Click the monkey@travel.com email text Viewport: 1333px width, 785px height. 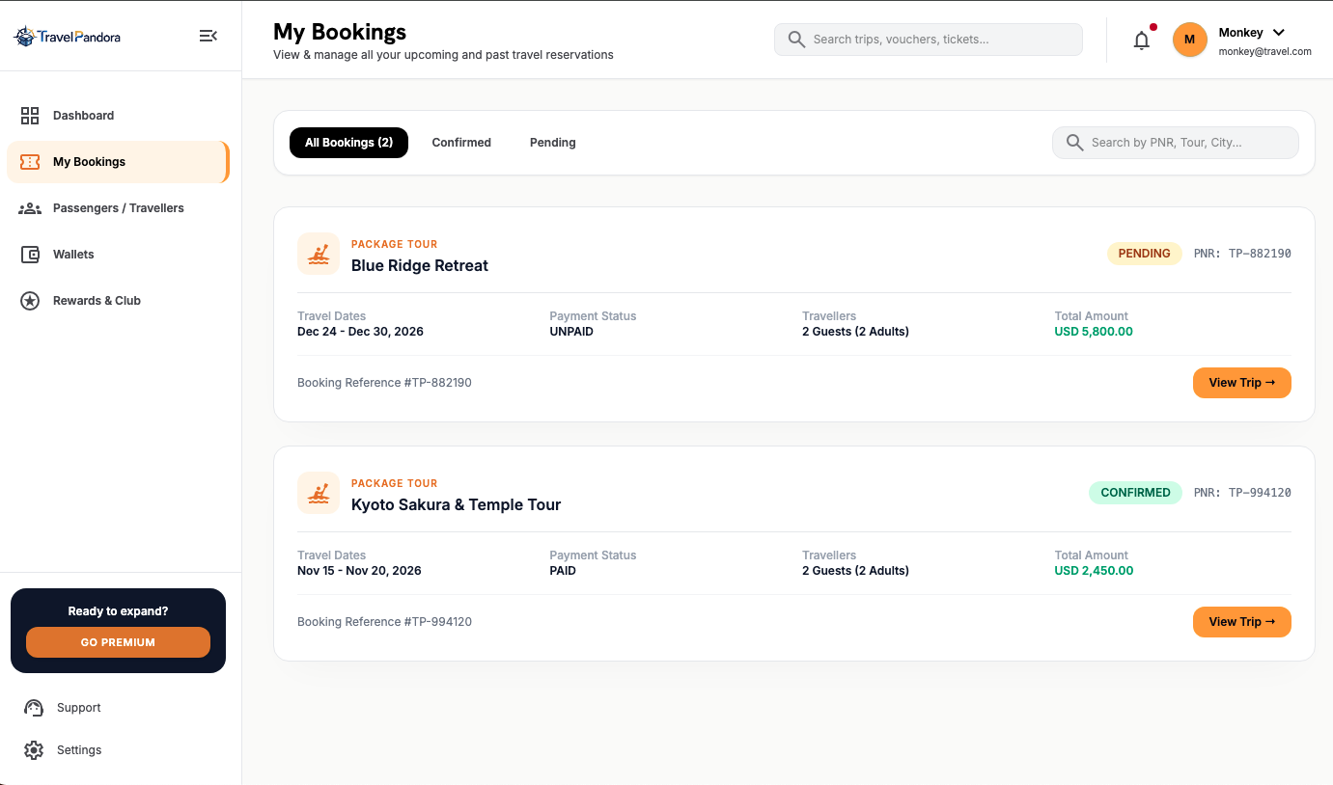click(1264, 52)
